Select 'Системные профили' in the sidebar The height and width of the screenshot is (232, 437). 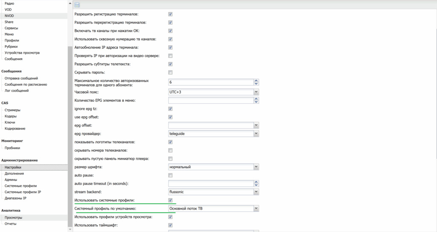(x=20, y=186)
